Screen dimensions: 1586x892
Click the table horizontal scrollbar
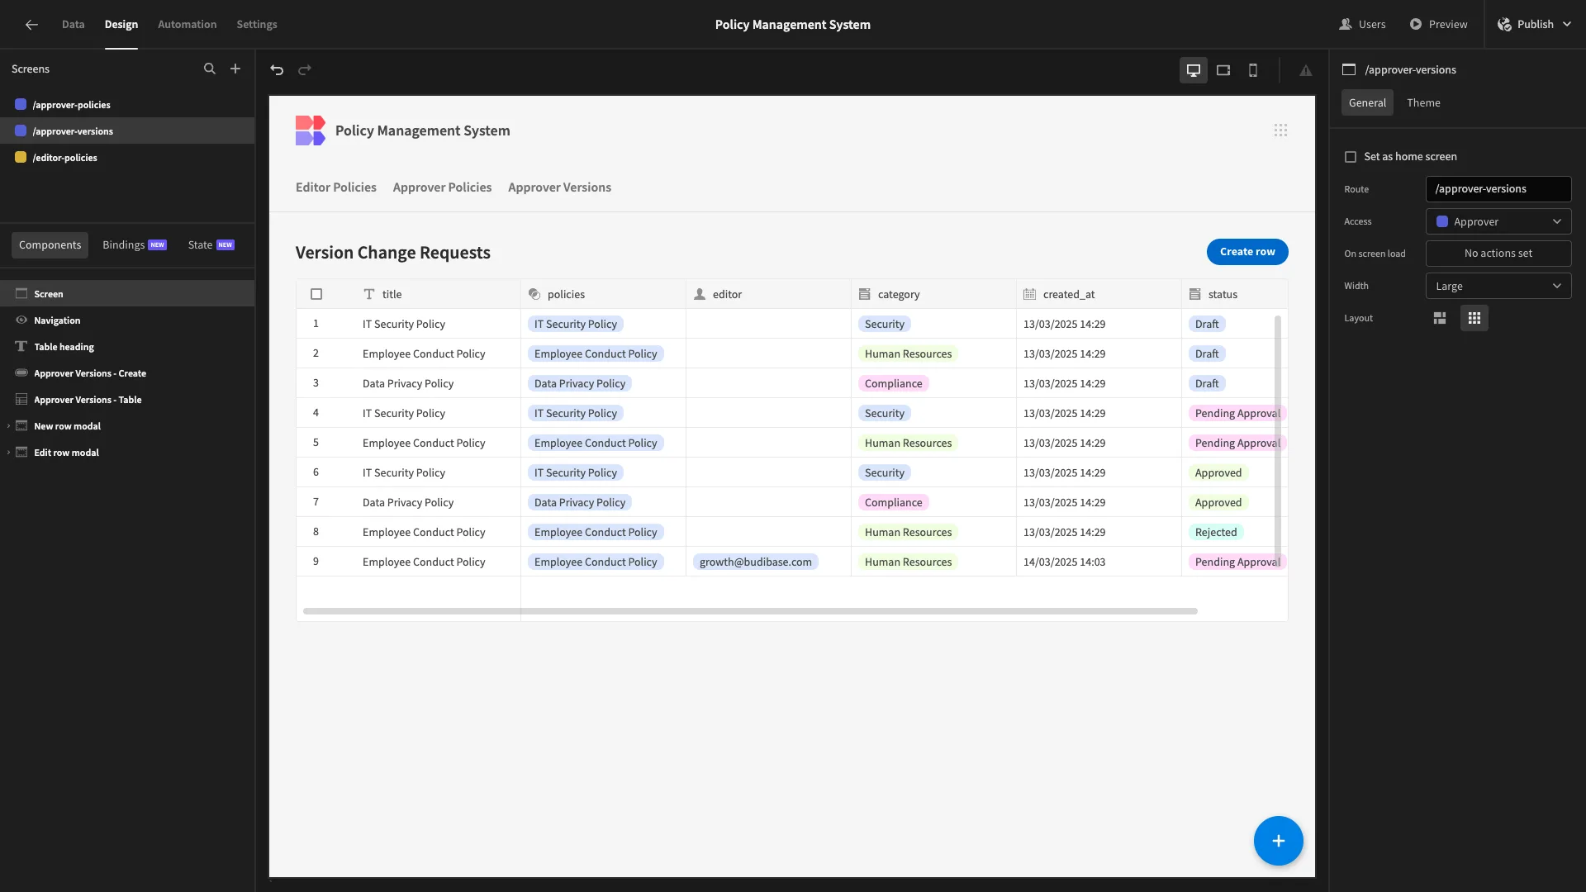click(750, 611)
